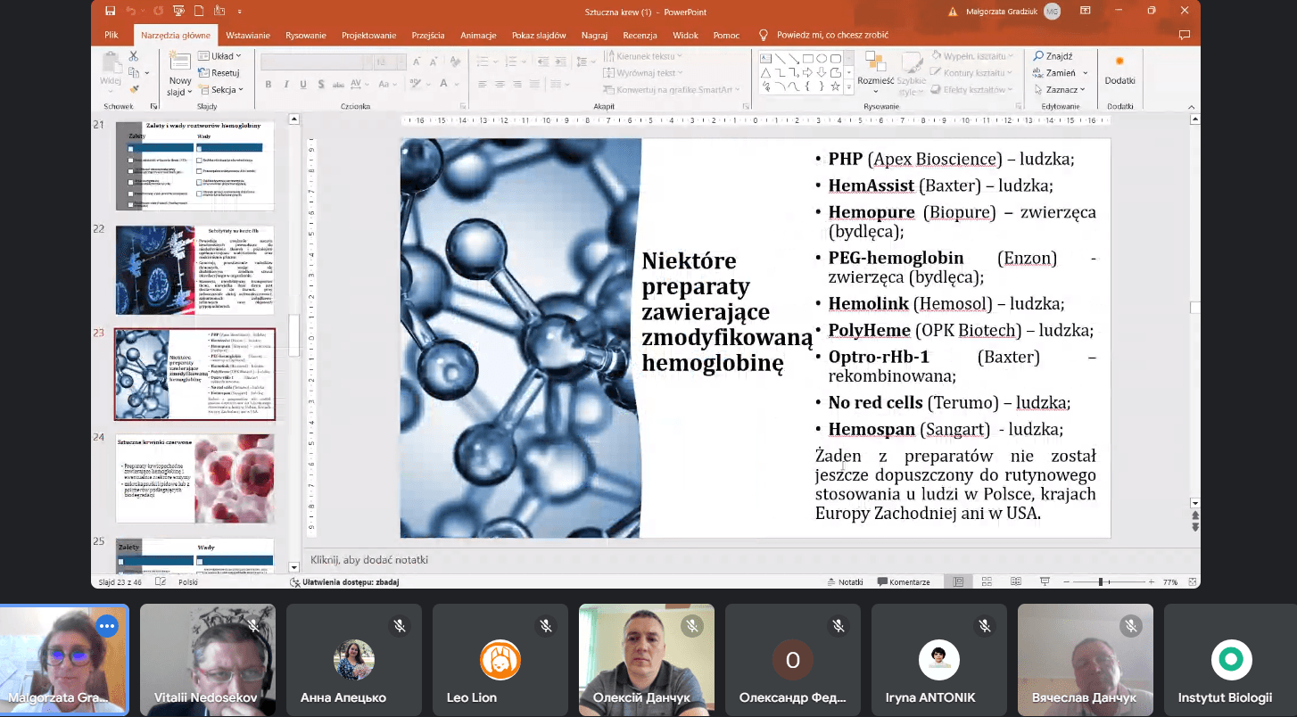Align text left in paragraph group

[x=482, y=85]
